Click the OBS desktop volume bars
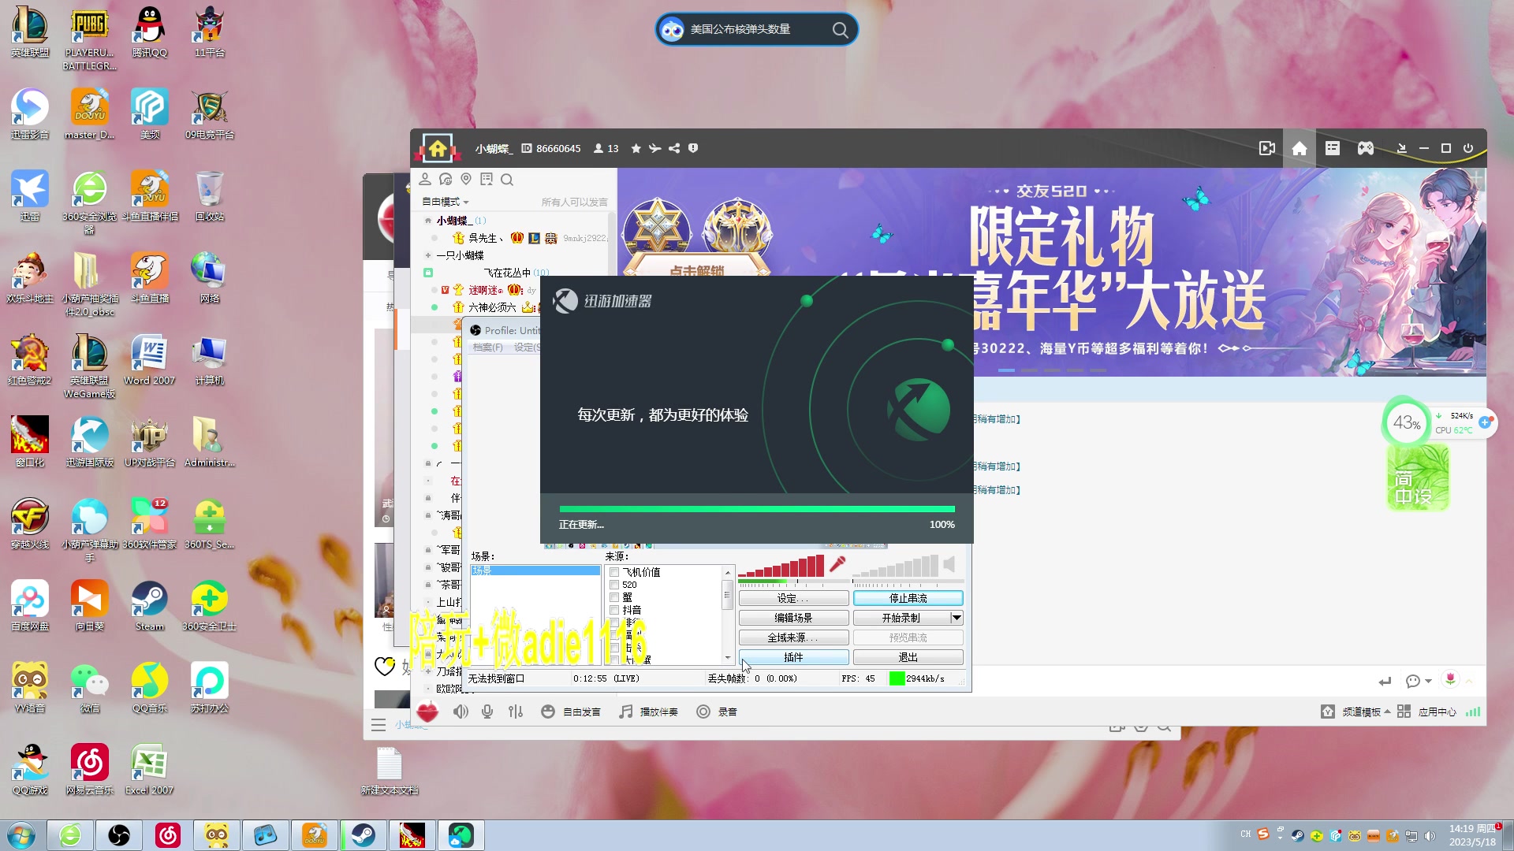Image resolution: width=1514 pixels, height=851 pixels. coord(895,567)
